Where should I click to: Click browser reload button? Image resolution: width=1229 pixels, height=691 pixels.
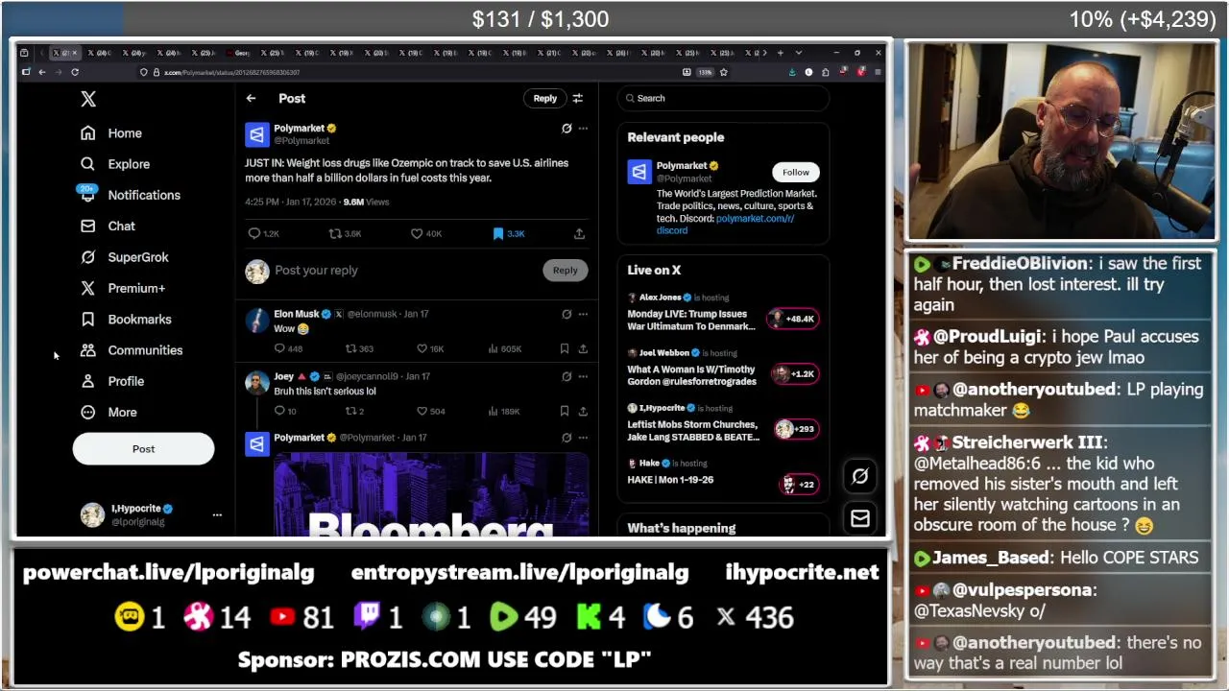click(75, 72)
